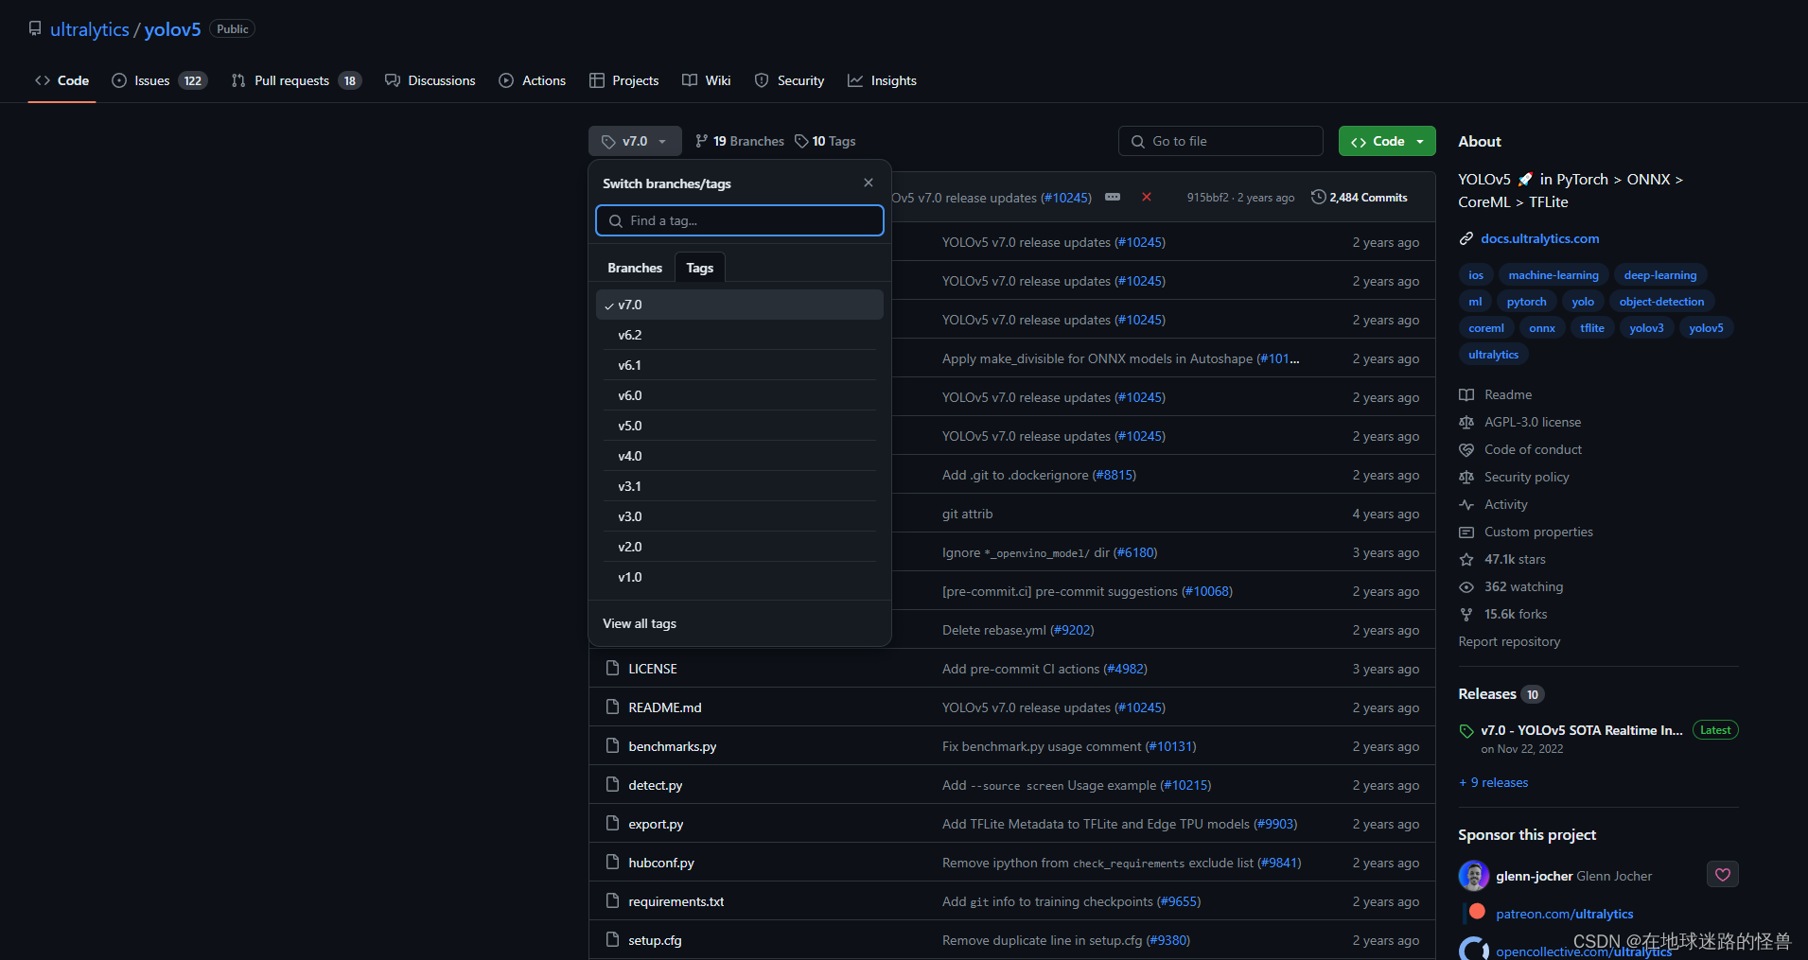Select tag v6.0 in the list

pos(739,395)
